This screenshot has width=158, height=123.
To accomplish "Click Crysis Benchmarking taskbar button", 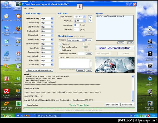I will [x=48, y=116].
